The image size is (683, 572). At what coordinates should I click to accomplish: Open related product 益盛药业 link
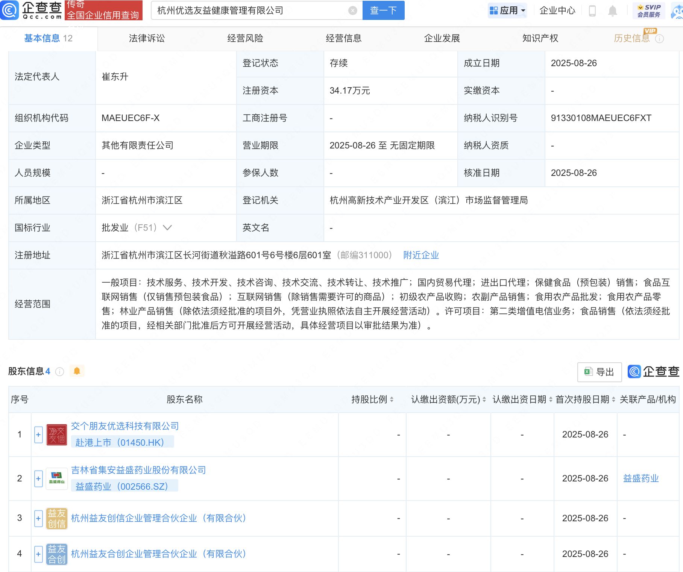(x=641, y=478)
